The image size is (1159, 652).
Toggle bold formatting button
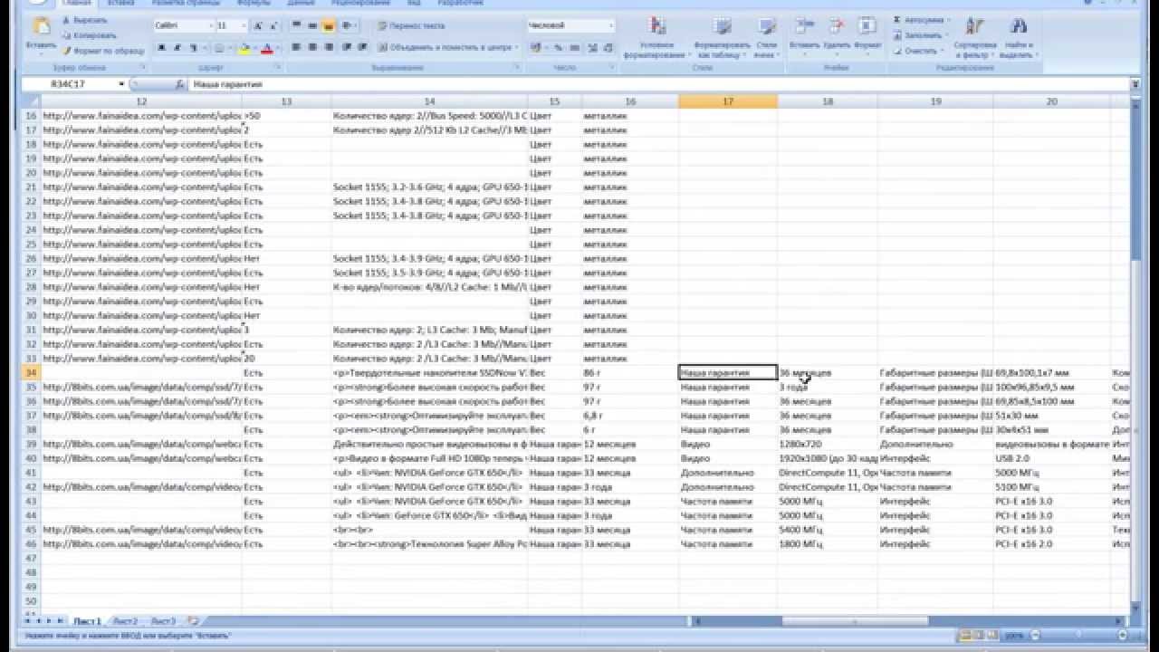(163, 48)
